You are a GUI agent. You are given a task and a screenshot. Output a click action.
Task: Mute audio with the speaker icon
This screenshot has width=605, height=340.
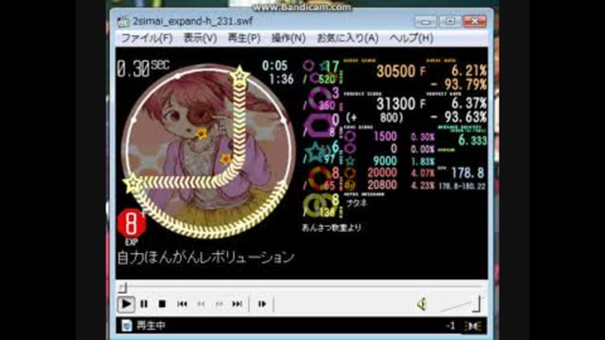click(422, 304)
